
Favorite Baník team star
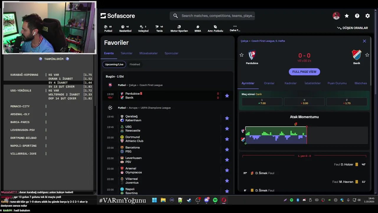pyautogui.click(x=367, y=55)
